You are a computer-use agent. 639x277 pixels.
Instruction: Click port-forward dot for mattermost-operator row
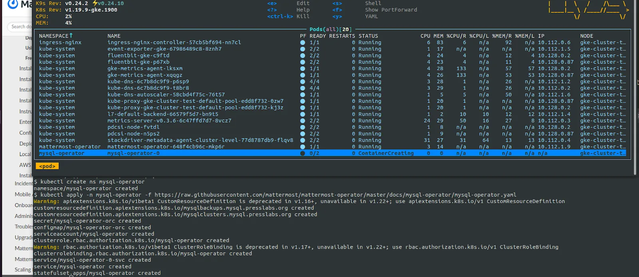click(303, 147)
